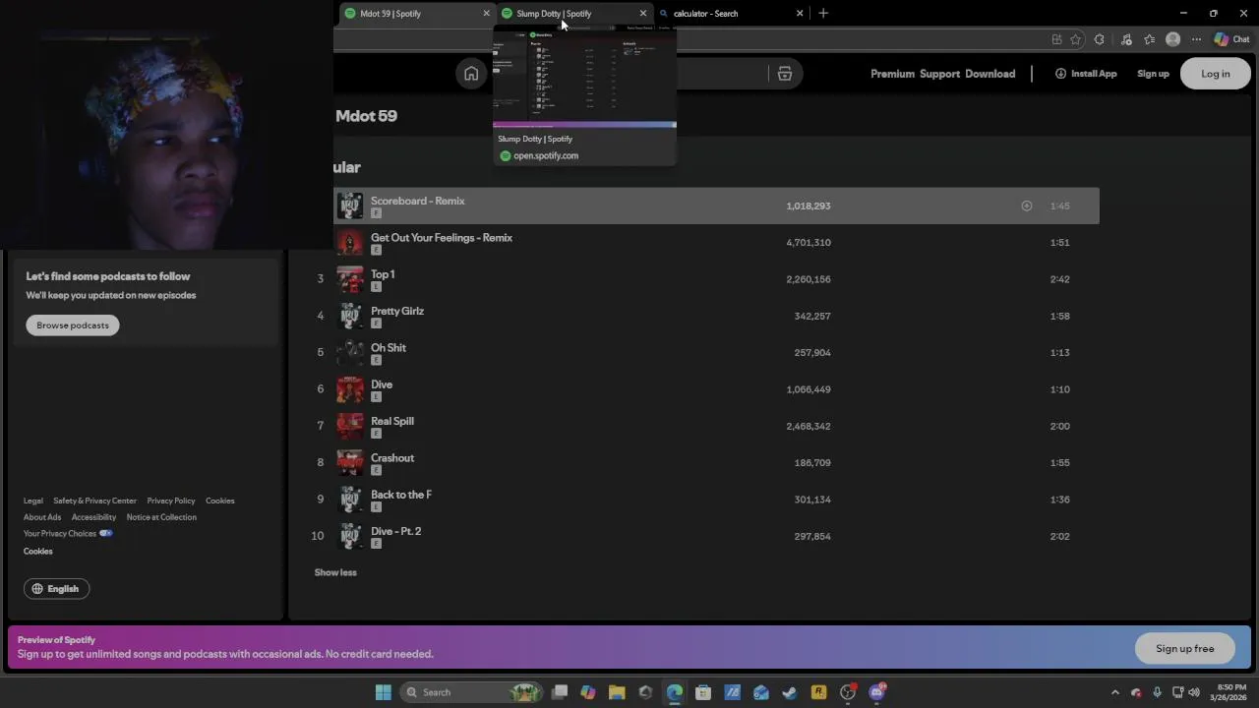Screen dimensions: 1259x708
Task: Collapse popular tracks with Show less
Action: pyautogui.click(x=335, y=572)
